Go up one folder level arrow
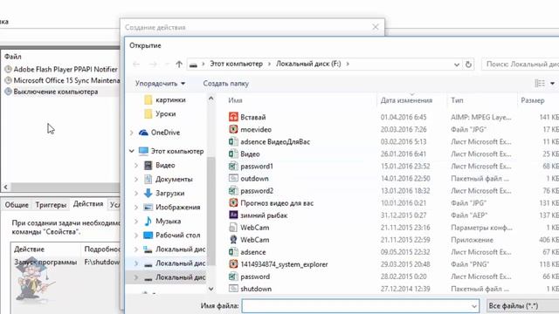Image resolution: width=559 pixels, height=314 pixels. 179,64
